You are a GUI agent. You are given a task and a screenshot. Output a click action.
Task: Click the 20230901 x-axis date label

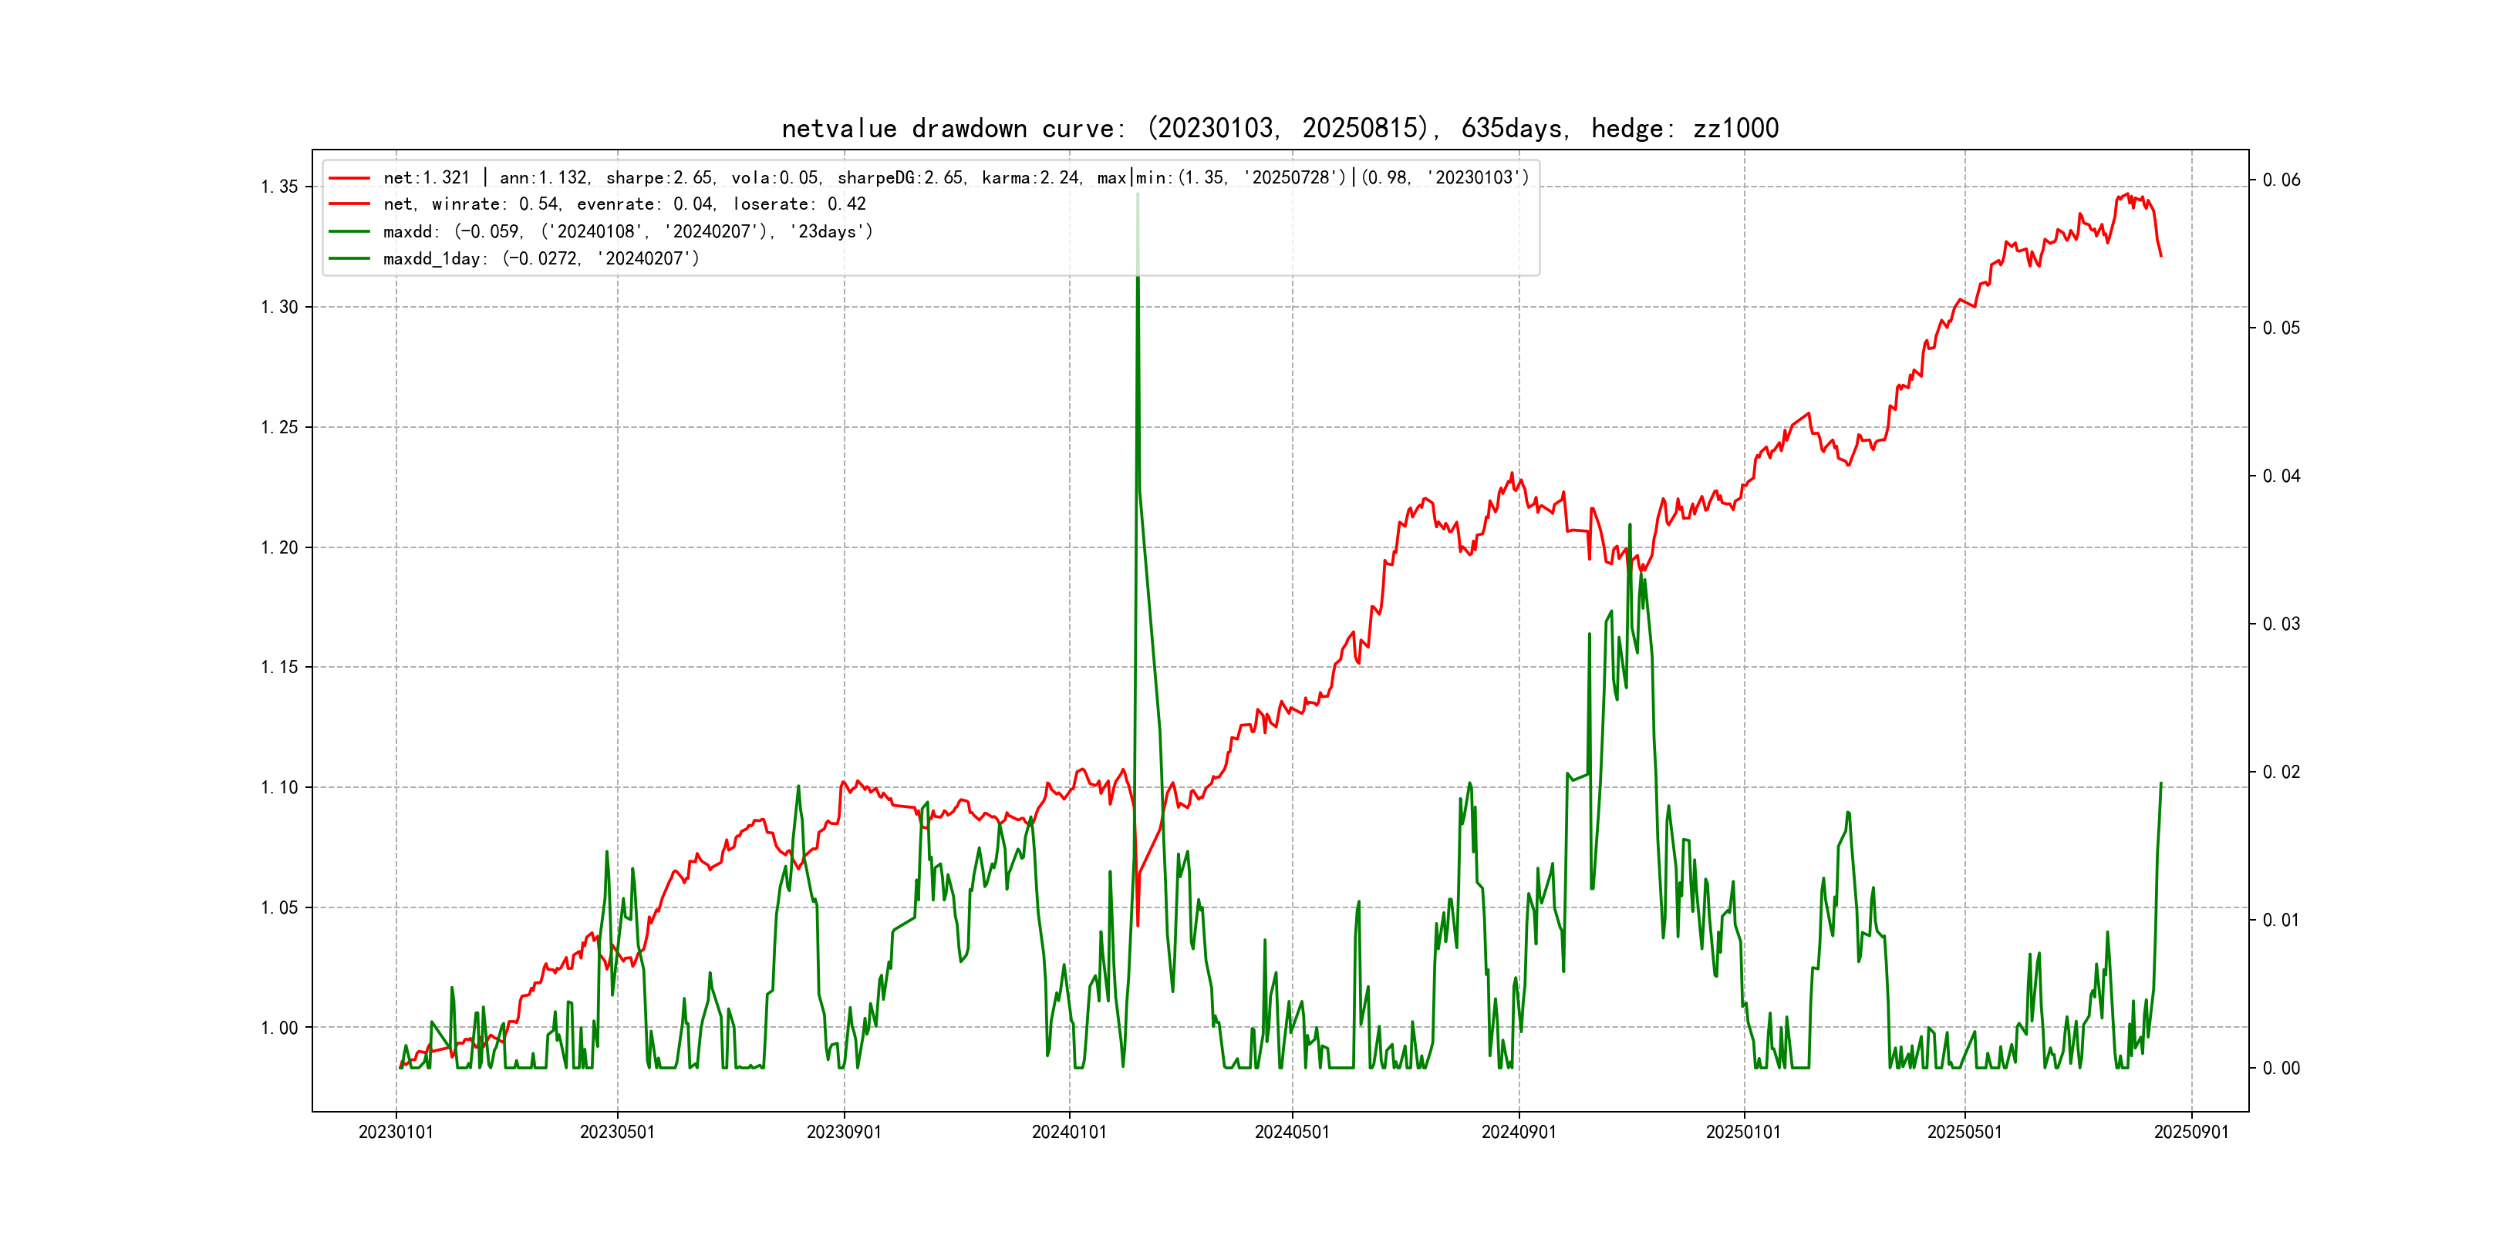pyautogui.click(x=844, y=1133)
